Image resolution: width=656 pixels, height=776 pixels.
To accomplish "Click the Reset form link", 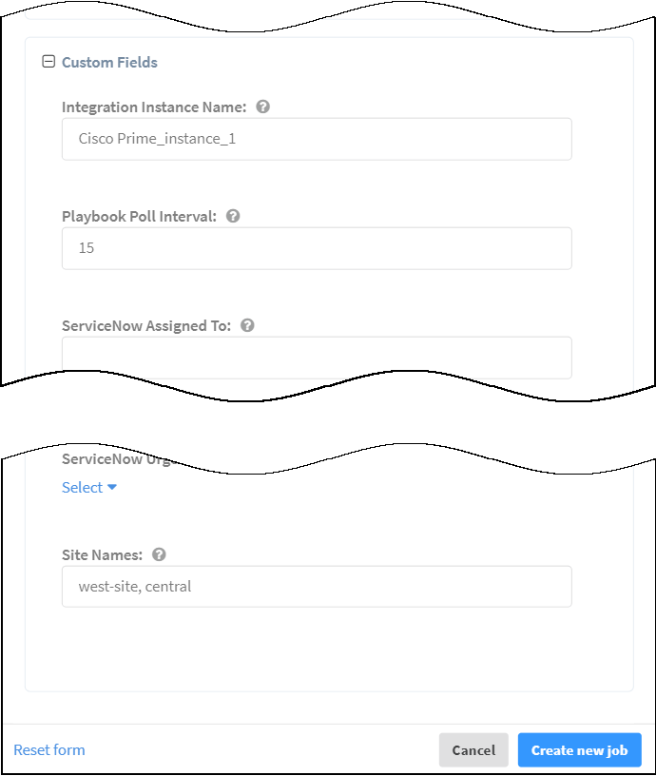I will pos(49,750).
